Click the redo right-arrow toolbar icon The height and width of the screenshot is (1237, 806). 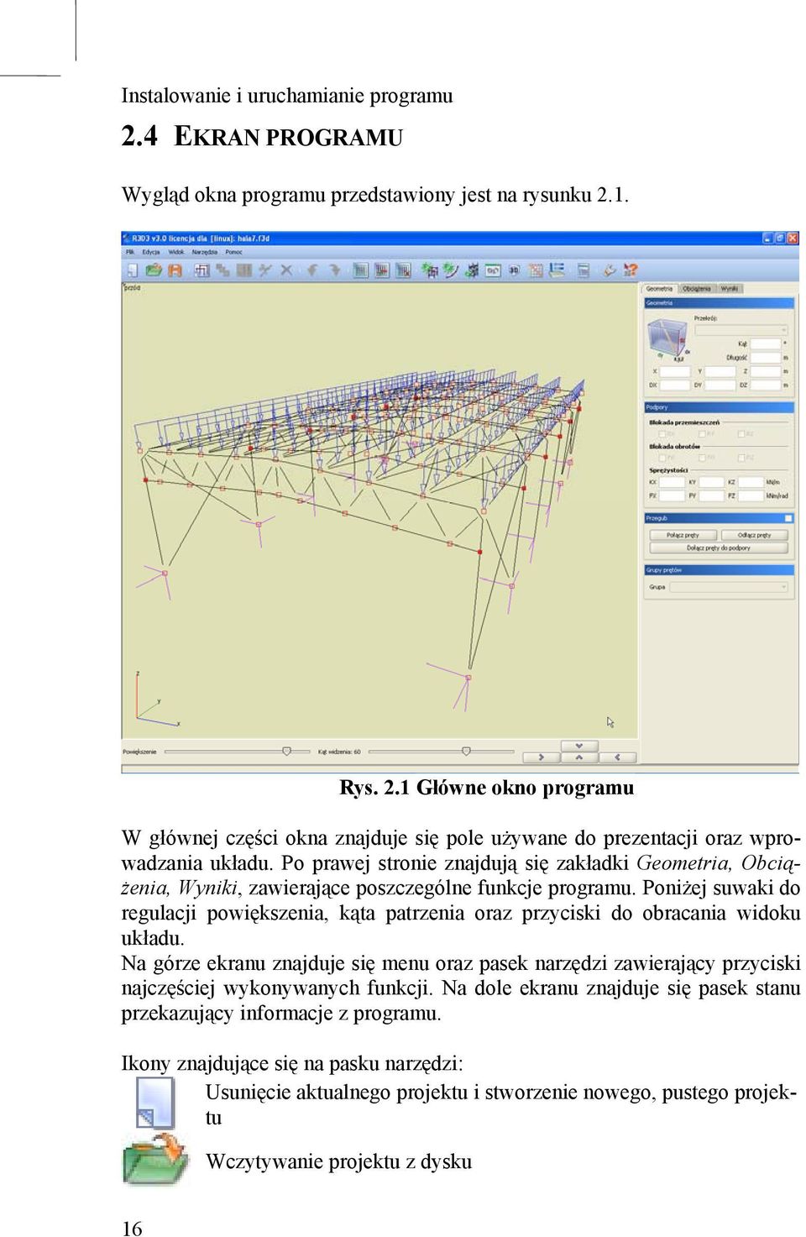click(x=335, y=270)
